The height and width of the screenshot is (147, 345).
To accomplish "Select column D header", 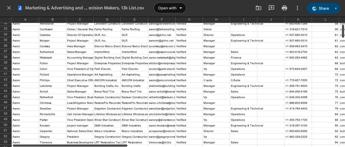I will coord(107,19).
